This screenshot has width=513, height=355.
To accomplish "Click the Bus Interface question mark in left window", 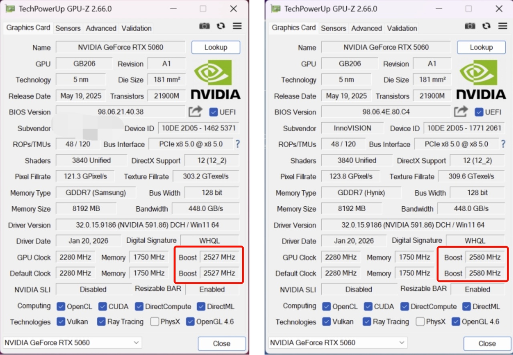I will pyautogui.click(x=238, y=144).
